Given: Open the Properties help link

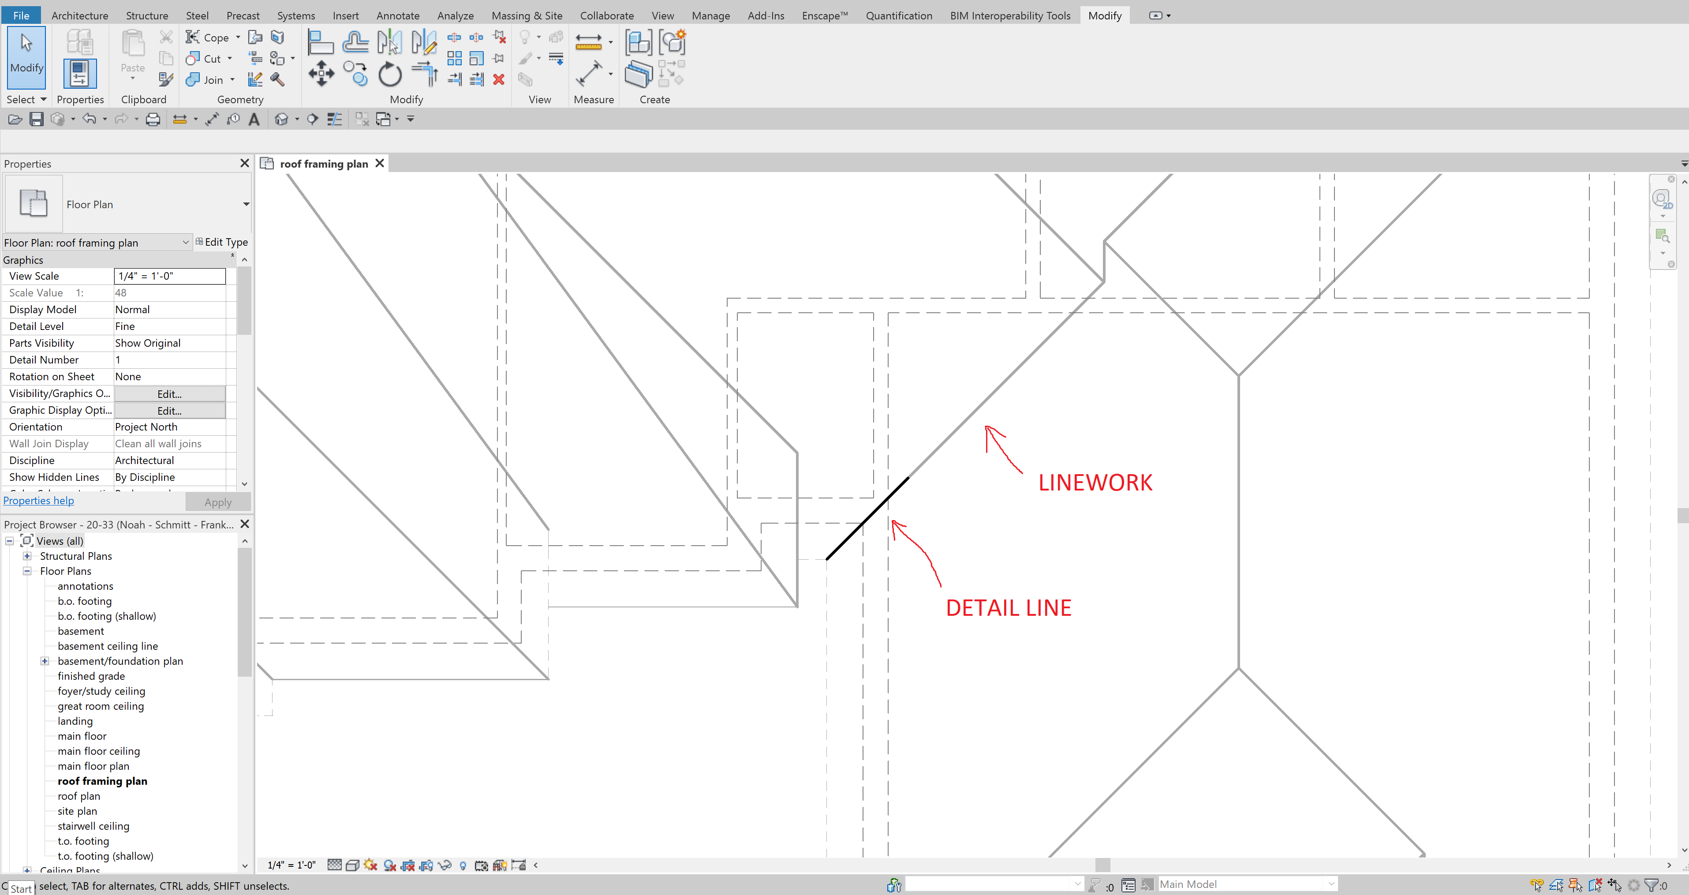Looking at the screenshot, I should pyautogui.click(x=39, y=500).
